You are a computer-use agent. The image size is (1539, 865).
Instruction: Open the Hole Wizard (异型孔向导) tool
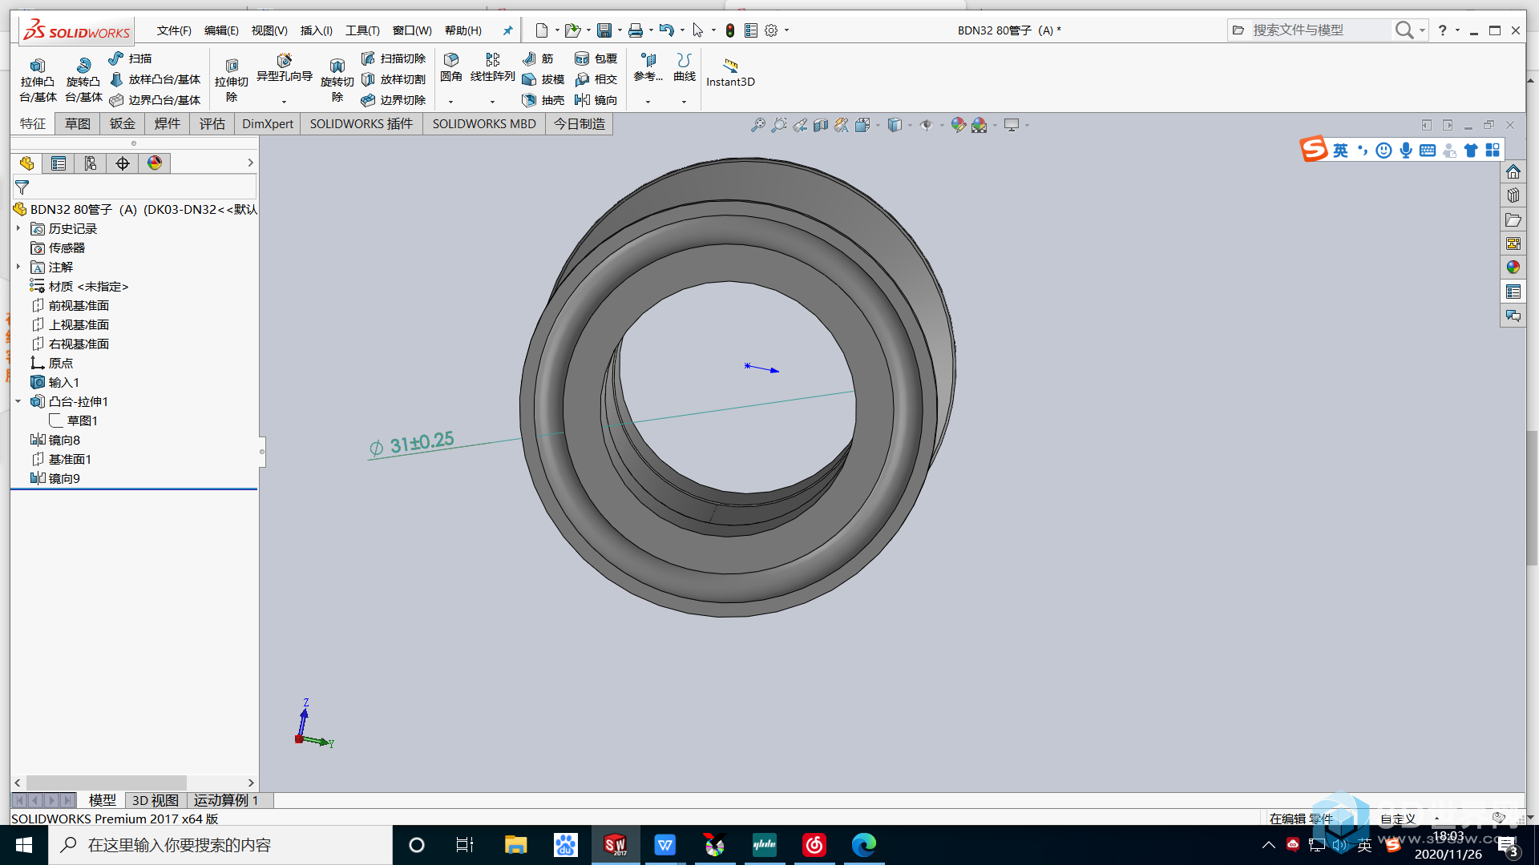(284, 68)
